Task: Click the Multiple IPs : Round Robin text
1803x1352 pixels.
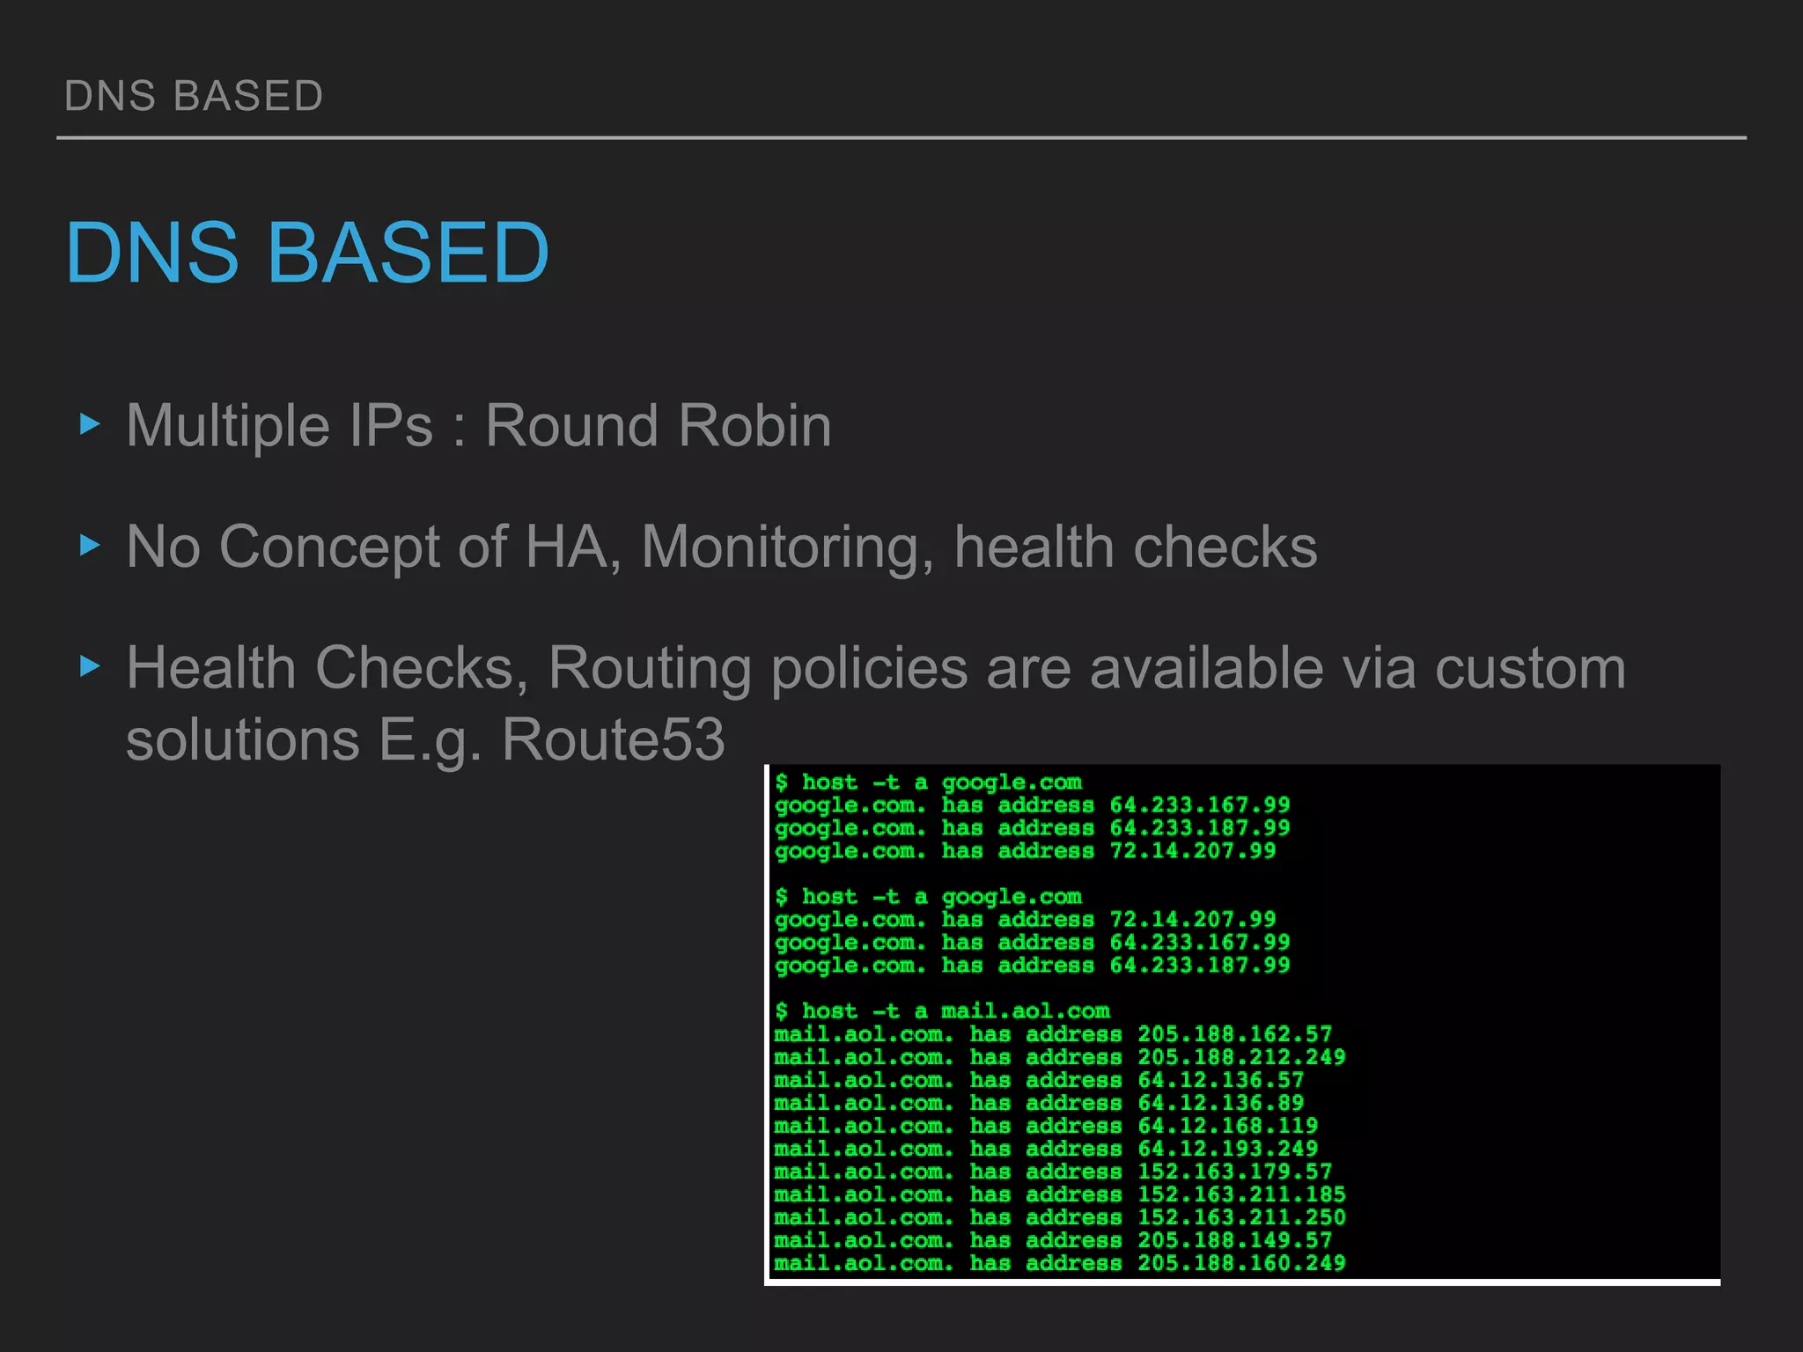Action: pos(478,426)
